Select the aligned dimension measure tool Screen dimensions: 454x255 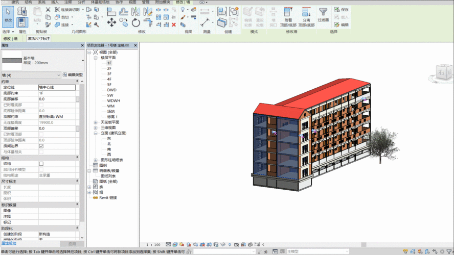tap(205, 22)
